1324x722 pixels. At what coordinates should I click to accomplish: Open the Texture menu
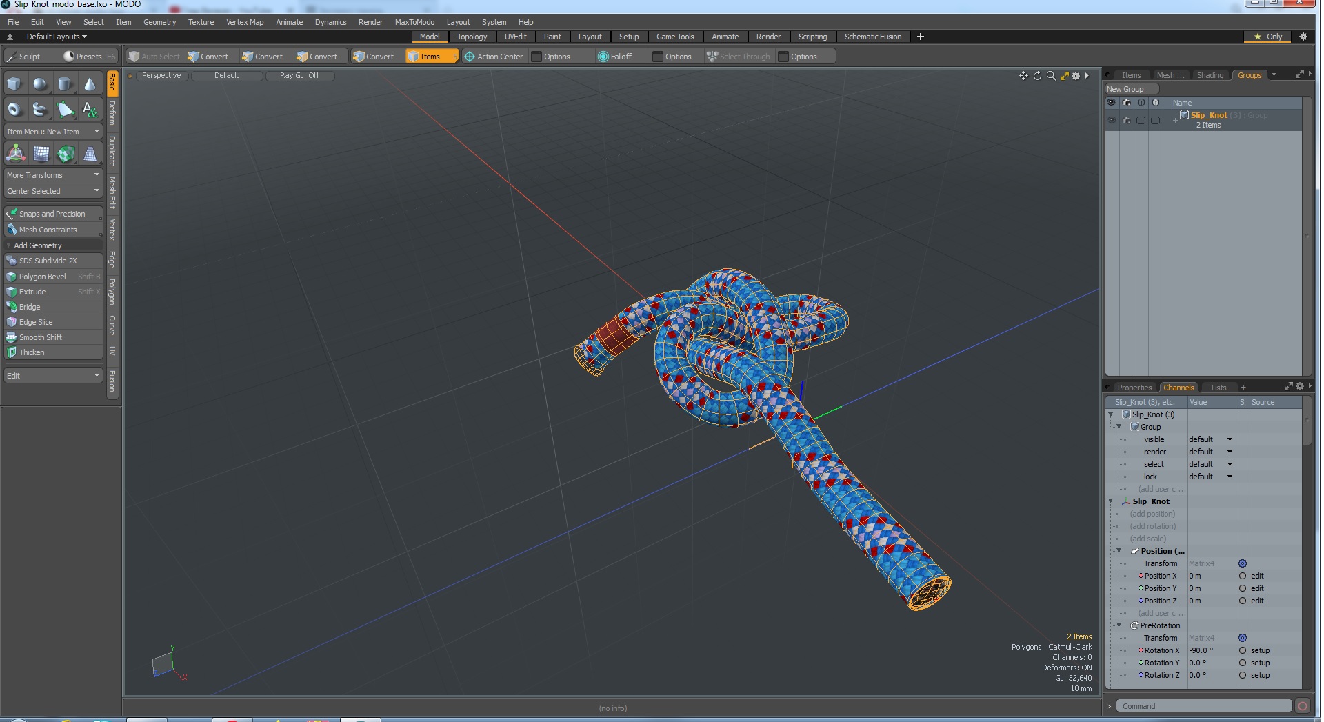tap(201, 22)
